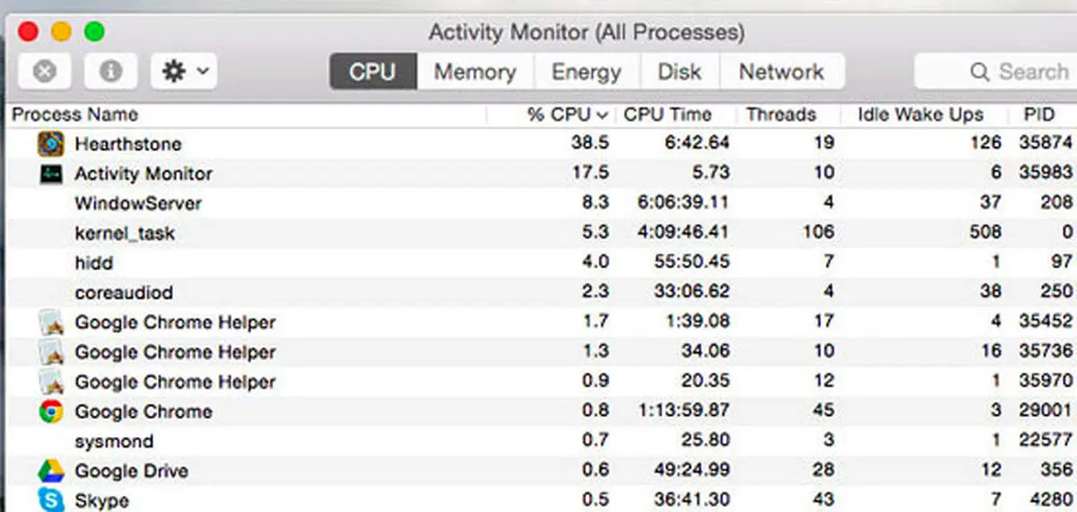This screenshot has width=1077, height=512.
Task: Click the Threads column header
Action: [781, 115]
